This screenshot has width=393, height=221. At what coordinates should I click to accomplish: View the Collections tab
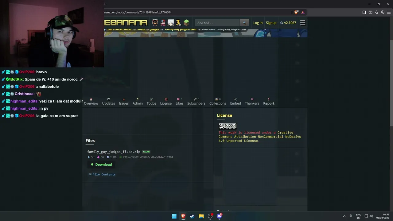(218, 102)
